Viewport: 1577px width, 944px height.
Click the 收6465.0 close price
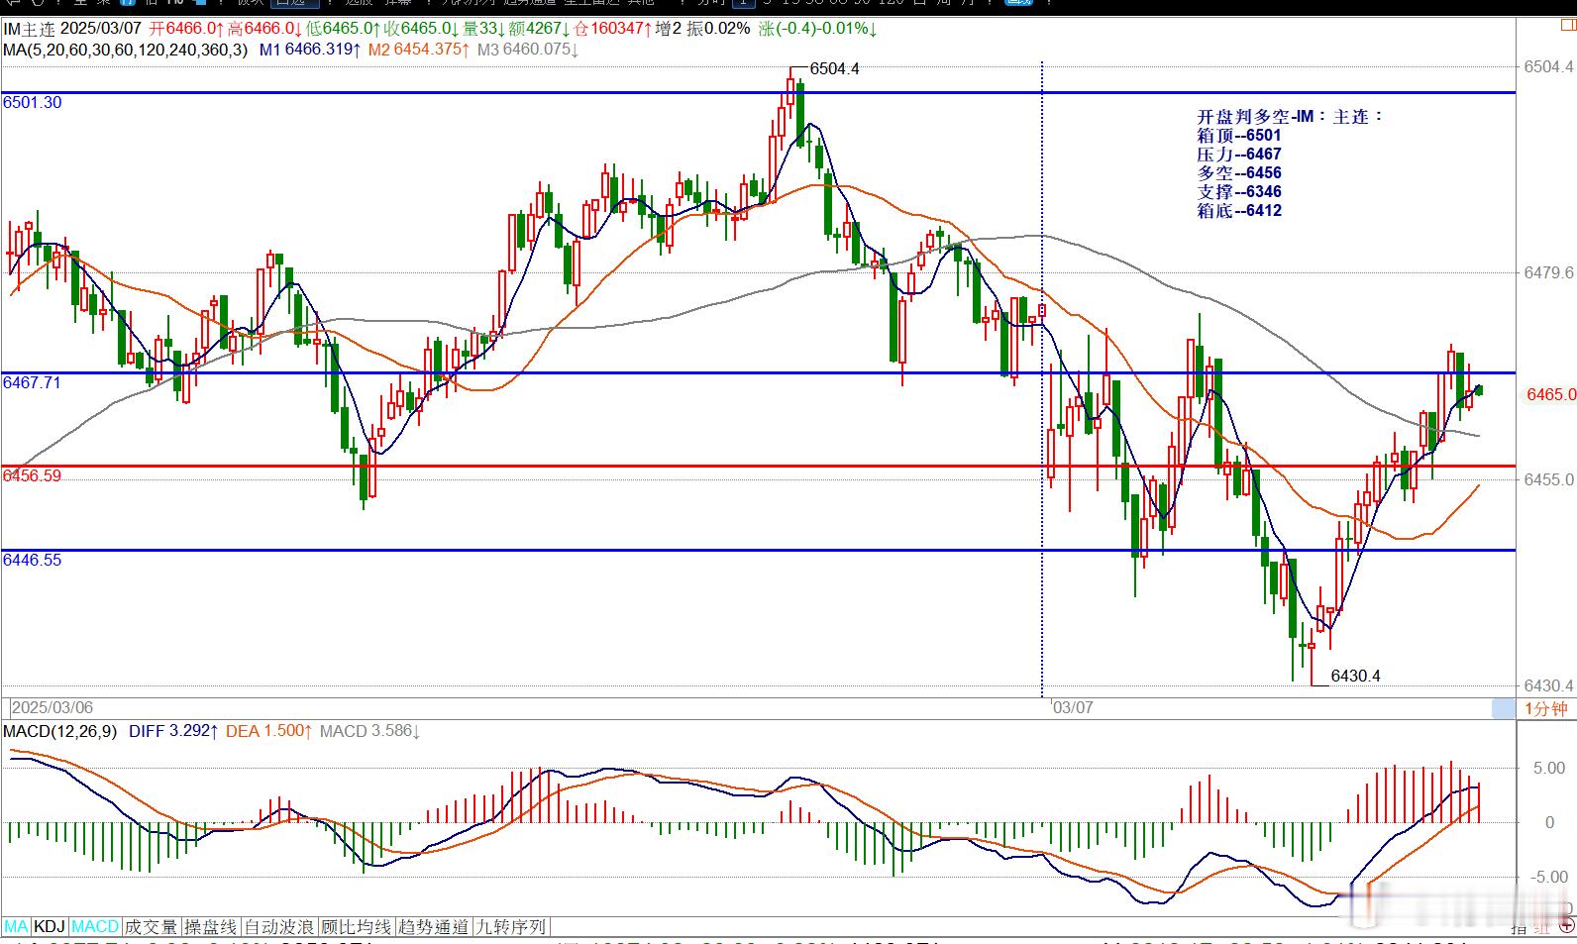point(422,29)
